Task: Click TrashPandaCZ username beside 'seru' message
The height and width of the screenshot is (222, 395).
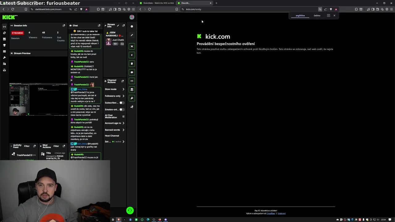Action: [81, 62]
